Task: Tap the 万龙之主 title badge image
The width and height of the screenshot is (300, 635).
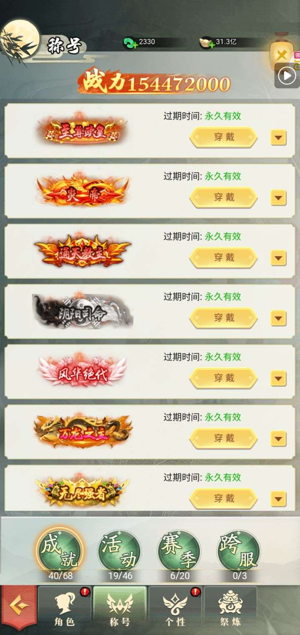Action: point(83,432)
